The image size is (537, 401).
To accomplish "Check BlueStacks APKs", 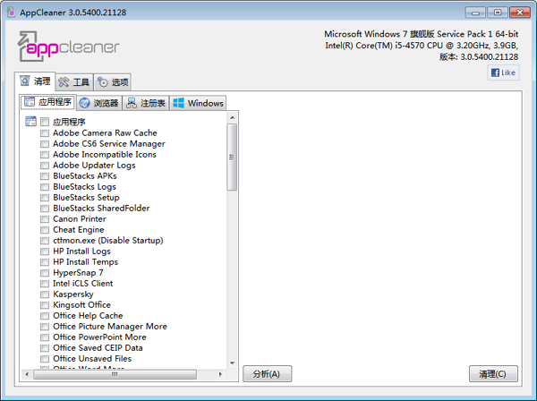I will pyautogui.click(x=45, y=176).
